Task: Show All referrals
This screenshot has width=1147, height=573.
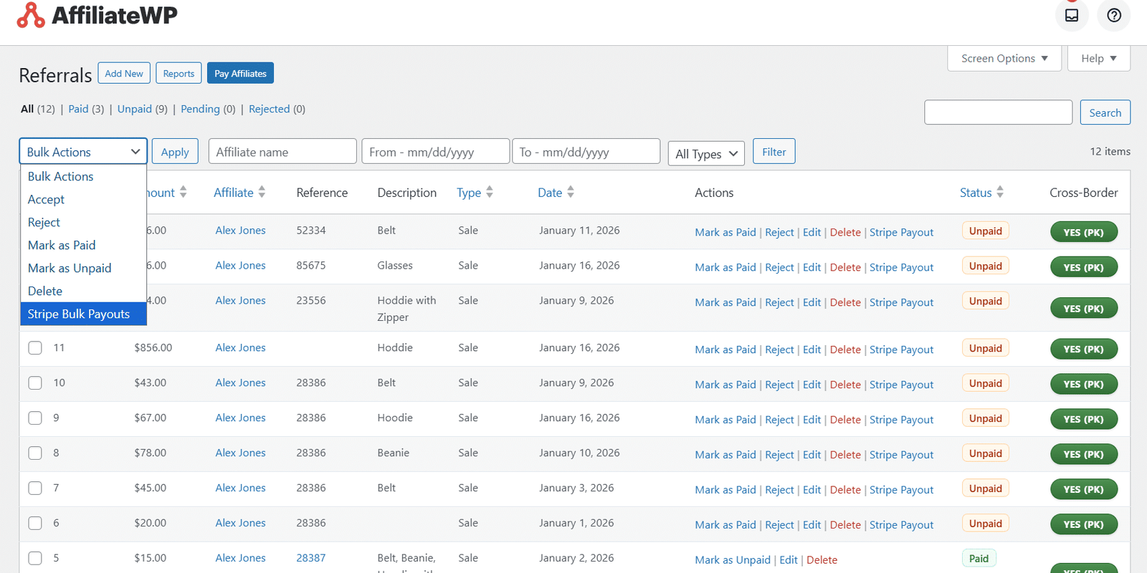Action: pyautogui.click(x=27, y=109)
